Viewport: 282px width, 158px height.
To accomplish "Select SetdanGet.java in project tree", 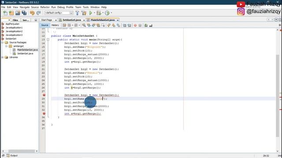I will click(25, 54).
